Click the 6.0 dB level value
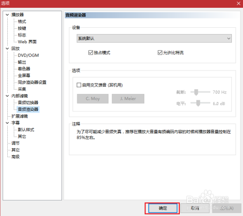Viewport: 243px width, 216px height. click(x=219, y=104)
